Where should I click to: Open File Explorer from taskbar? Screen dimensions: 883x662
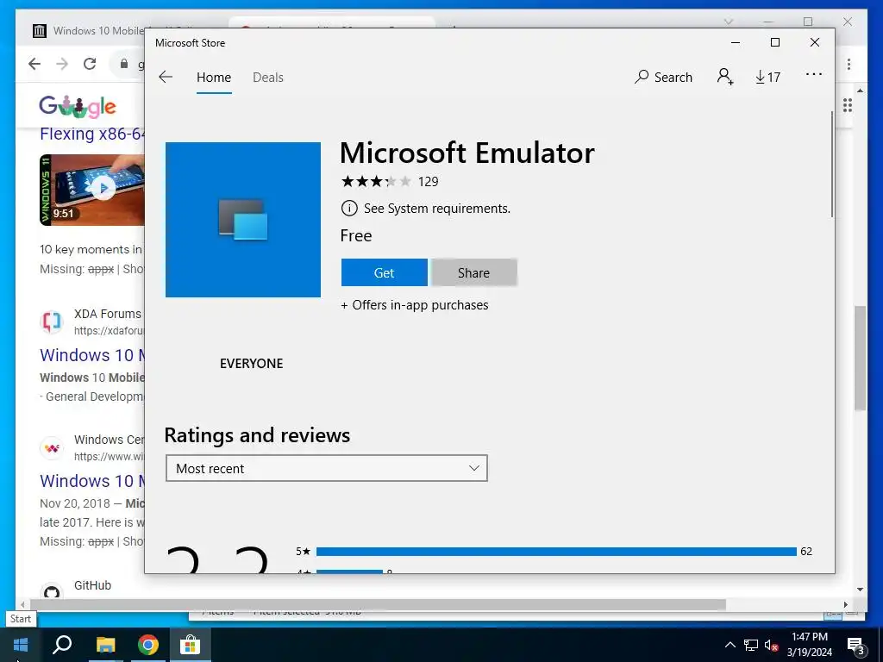(105, 645)
